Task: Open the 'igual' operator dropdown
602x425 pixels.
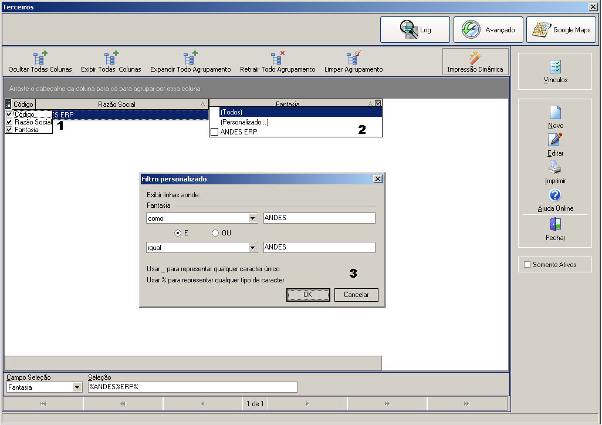Action: pos(252,248)
